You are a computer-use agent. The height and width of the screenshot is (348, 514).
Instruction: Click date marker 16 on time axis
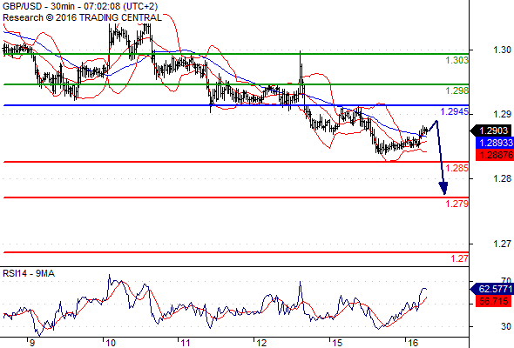click(413, 343)
